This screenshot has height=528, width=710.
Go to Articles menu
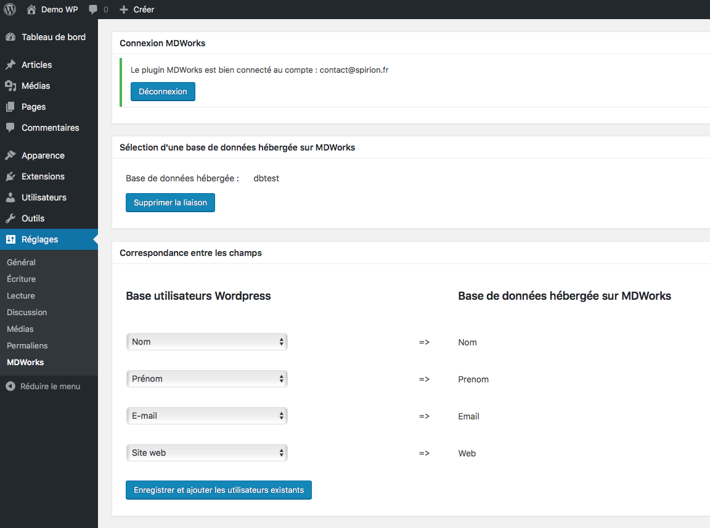tap(49, 65)
